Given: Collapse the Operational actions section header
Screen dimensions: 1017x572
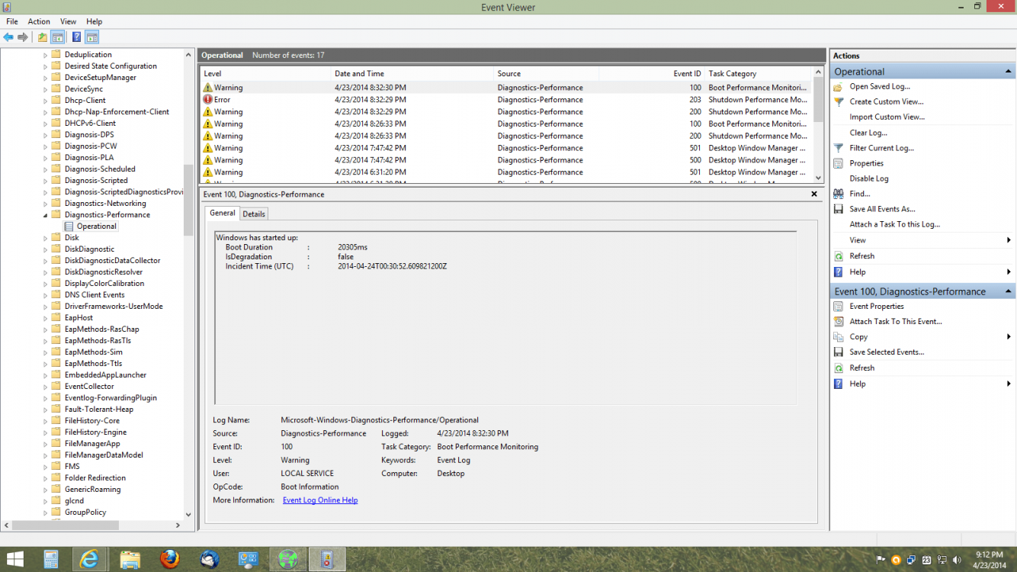Looking at the screenshot, I should click(x=1009, y=72).
